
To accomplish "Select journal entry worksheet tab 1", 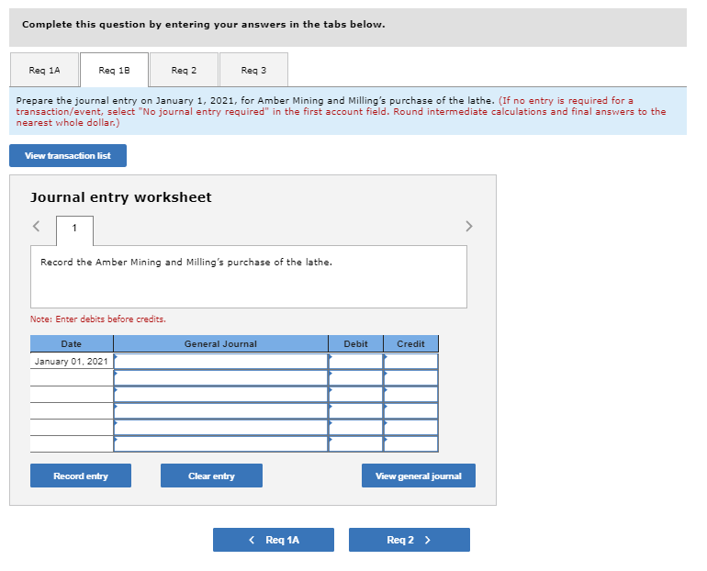I will click(75, 230).
